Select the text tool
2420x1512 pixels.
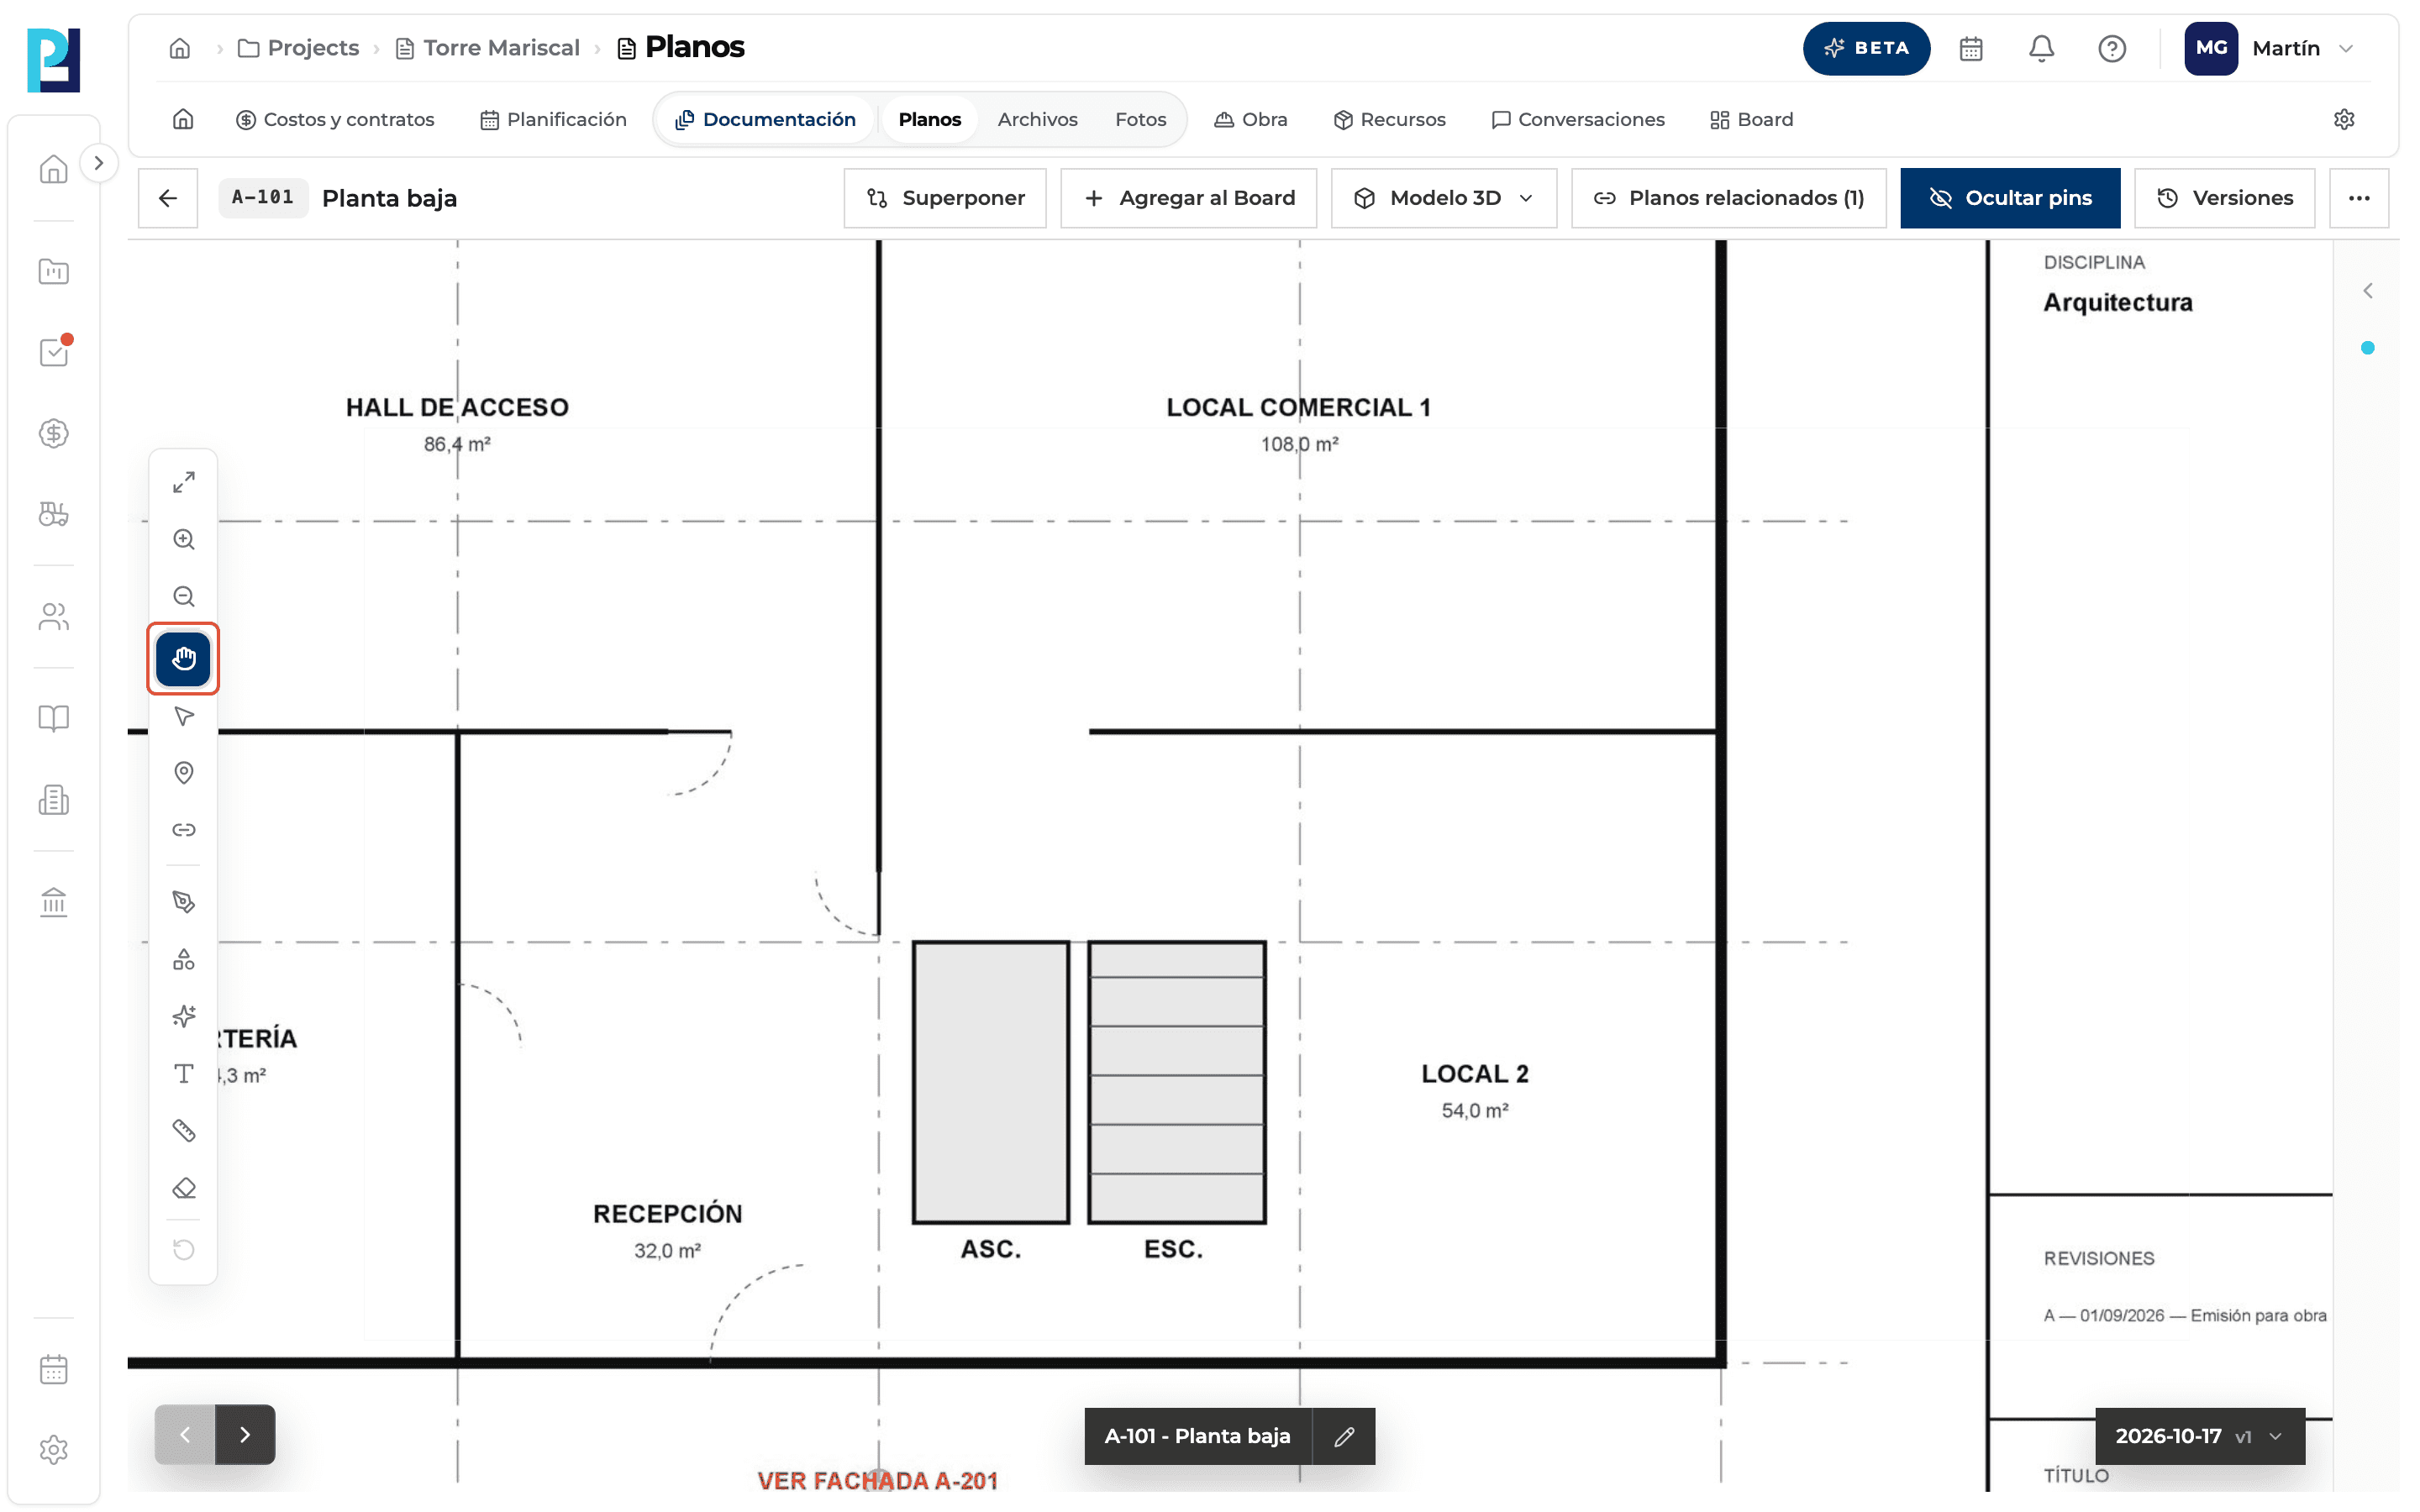pos(183,1074)
